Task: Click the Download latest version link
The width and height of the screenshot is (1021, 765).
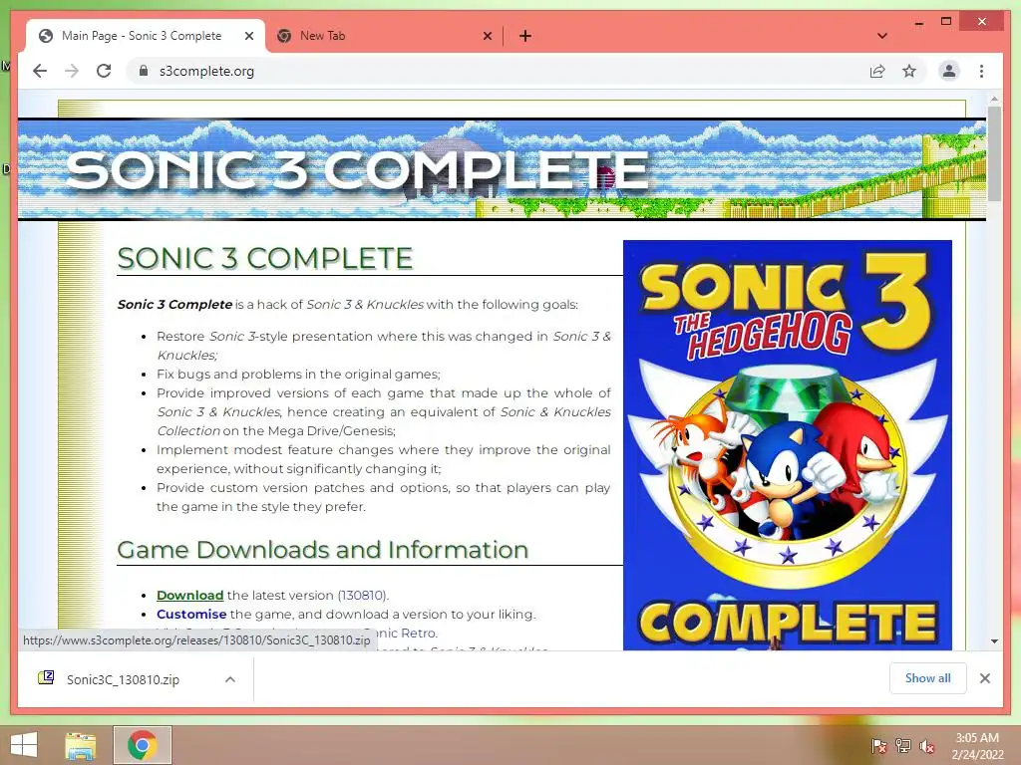Action: click(x=190, y=596)
